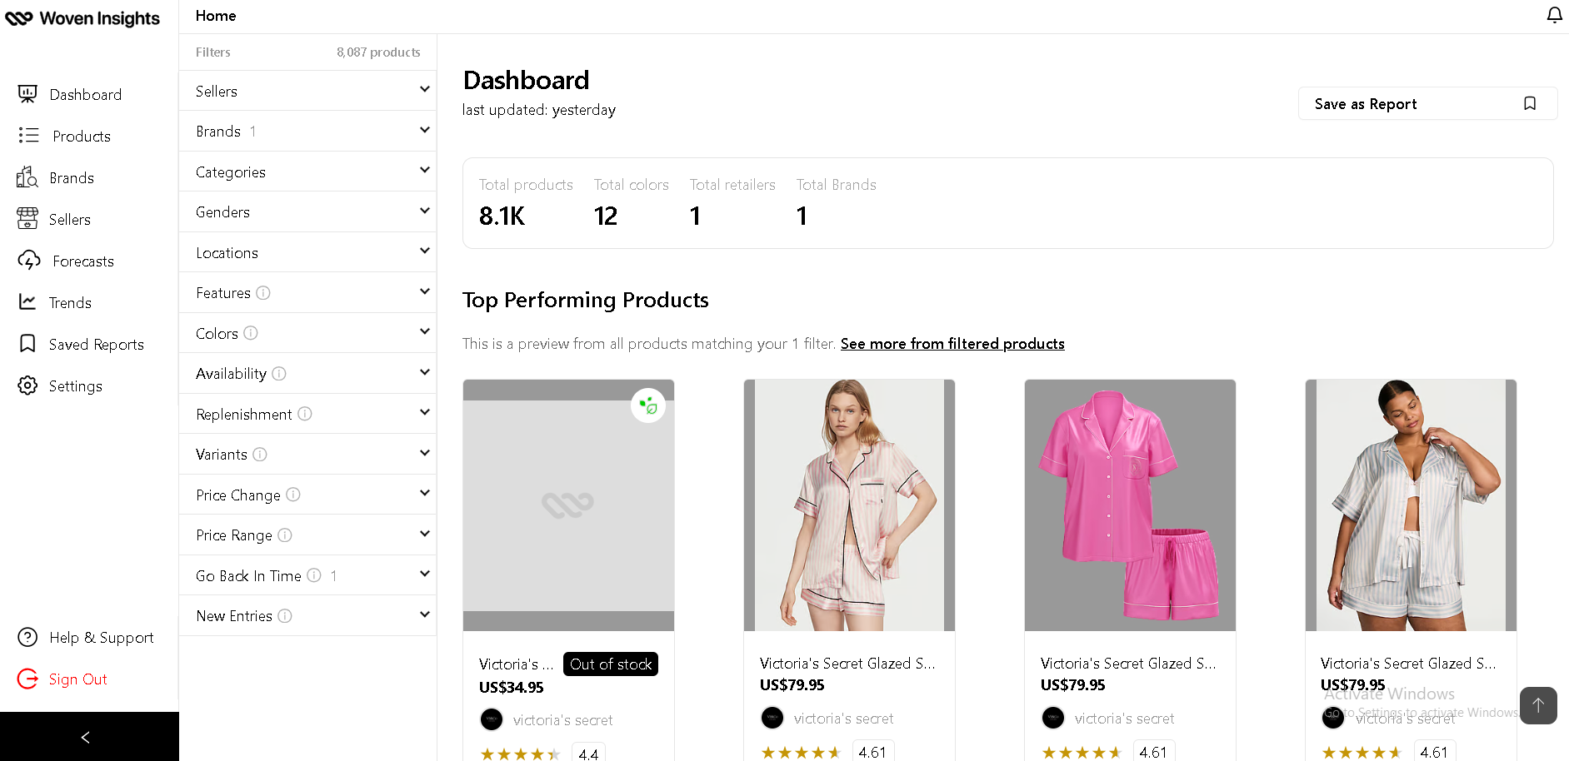
Task: Click the notification bell icon
Action: click(1554, 15)
